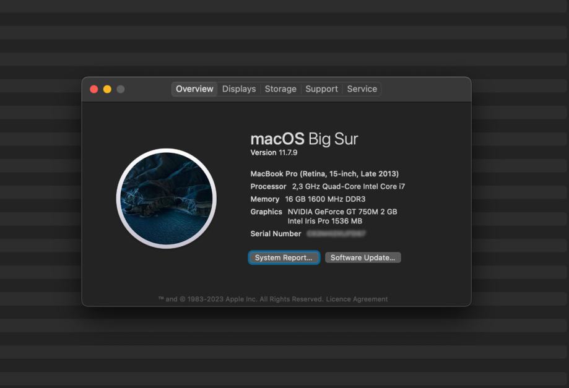Click the blurred serial number value
Screen dimensions: 569x388
[x=336, y=234]
